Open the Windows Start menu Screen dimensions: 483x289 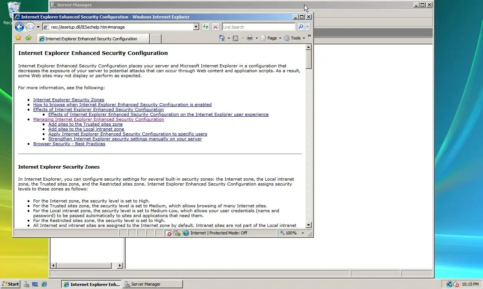[x=10, y=284]
